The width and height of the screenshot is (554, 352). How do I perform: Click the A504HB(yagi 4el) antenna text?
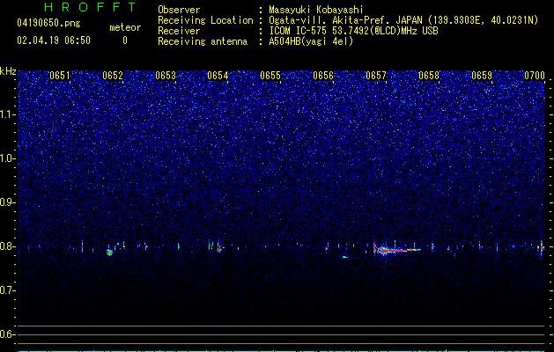pos(311,41)
